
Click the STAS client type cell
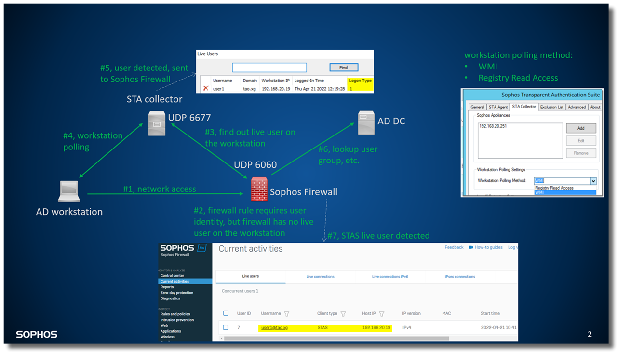(x=322, y=327)
